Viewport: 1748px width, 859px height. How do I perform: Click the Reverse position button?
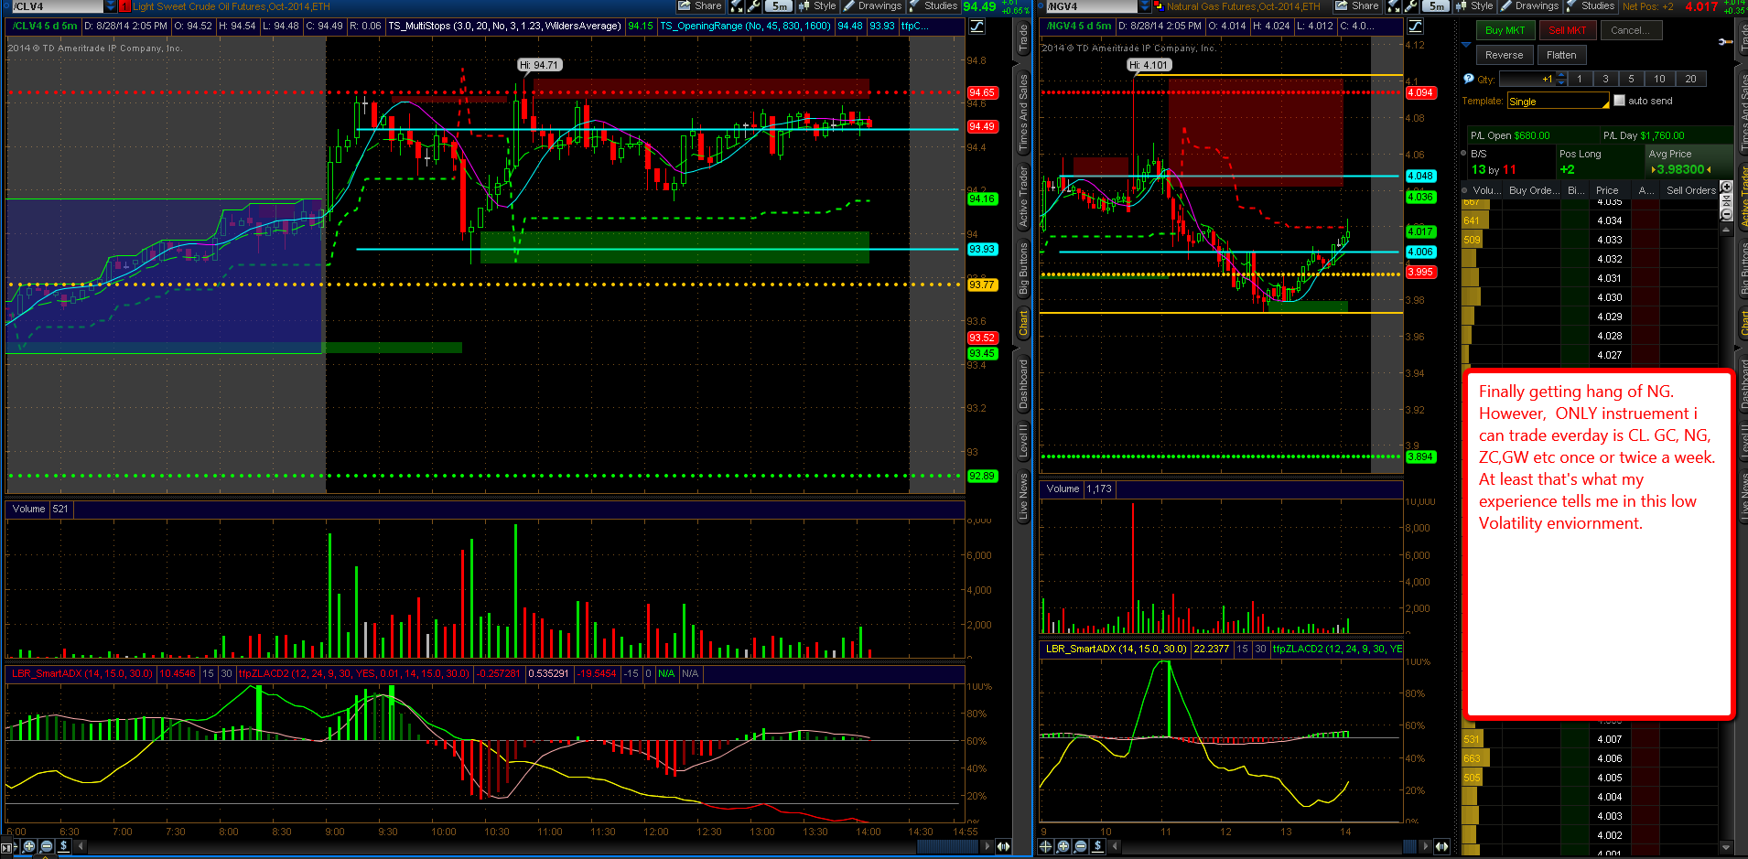(x=1505, y=55)
